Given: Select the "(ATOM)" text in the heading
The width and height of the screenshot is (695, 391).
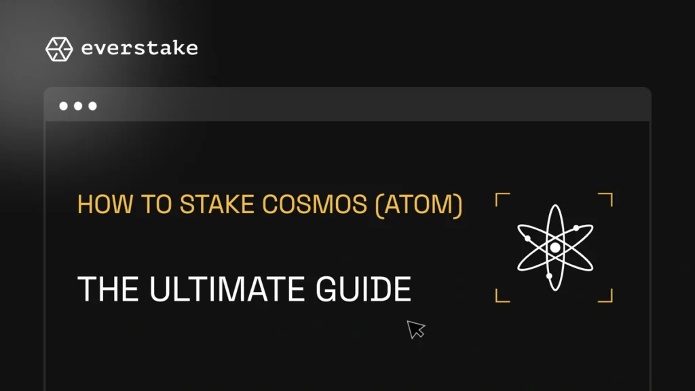Looking at the screenshot, I should pos(418,205).
